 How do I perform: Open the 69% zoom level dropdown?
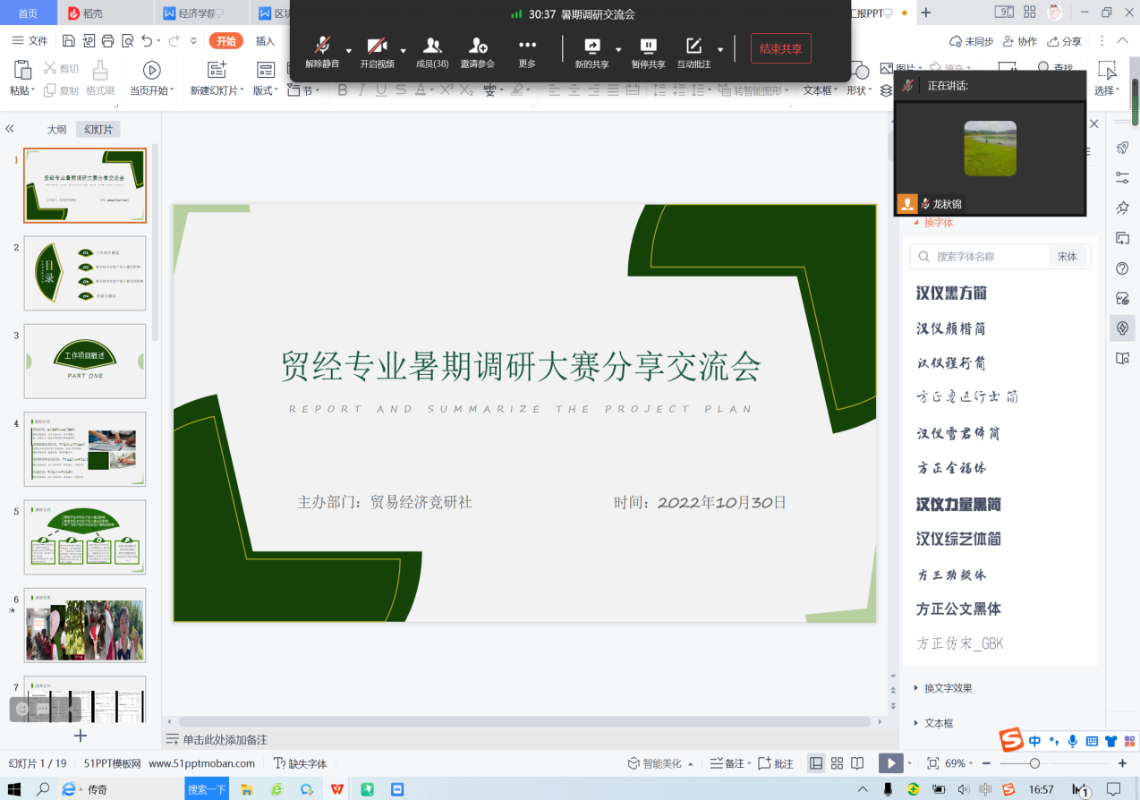[x=956, y=763]
